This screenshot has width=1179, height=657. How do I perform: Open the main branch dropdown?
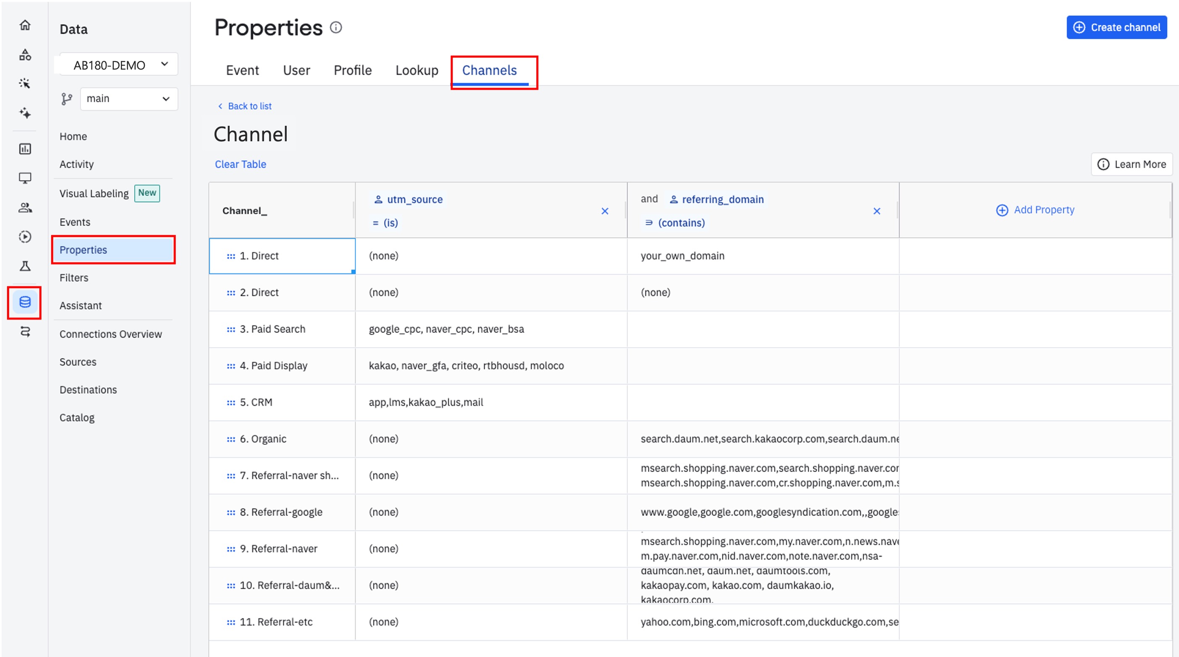[128, 99]
